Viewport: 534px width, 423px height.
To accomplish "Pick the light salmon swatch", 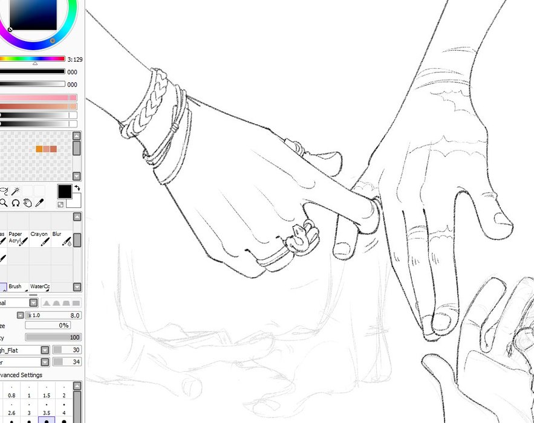I will click(x=47, y=149).
